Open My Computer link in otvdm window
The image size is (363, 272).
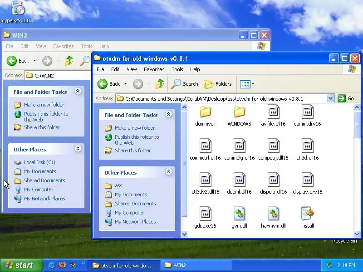point(129,213)
